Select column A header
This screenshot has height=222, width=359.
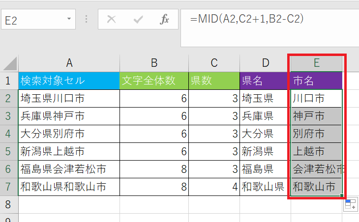click(x=69, y=63)
